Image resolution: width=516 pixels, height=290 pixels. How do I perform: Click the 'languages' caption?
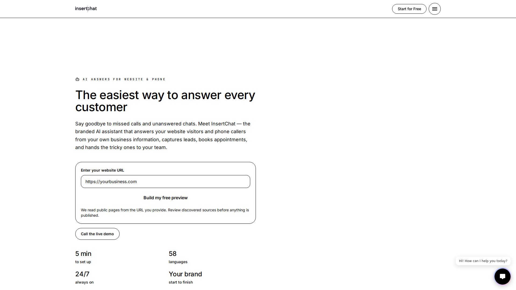178,262
